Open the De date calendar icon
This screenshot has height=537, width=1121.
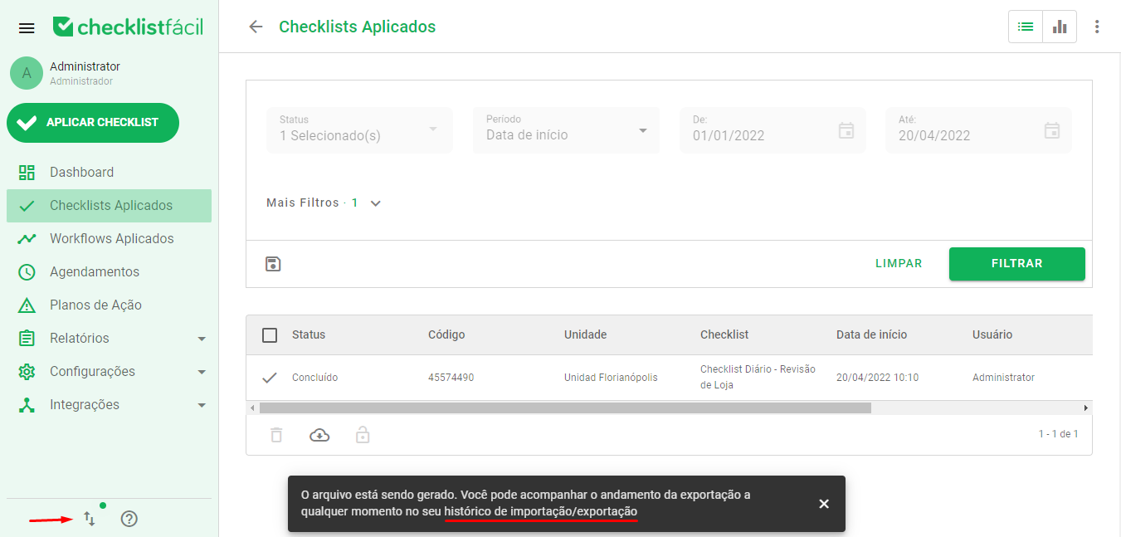click(x=846, y=130)
